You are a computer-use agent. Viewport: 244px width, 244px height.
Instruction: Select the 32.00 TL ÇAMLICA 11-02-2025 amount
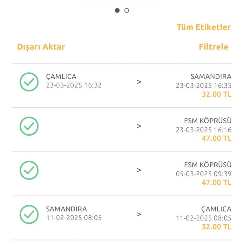pyautogui.click(x=216, y=227)
